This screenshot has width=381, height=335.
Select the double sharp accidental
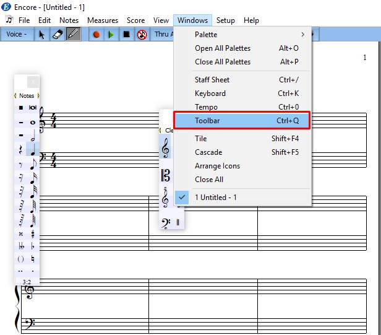21,234
